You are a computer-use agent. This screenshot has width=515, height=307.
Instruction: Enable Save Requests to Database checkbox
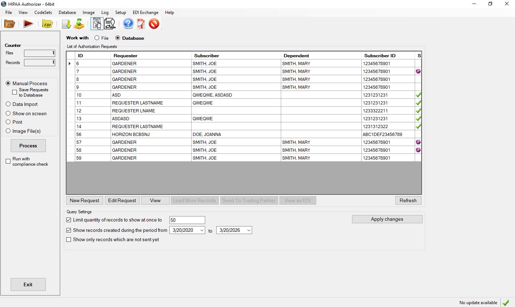[15, 92]
